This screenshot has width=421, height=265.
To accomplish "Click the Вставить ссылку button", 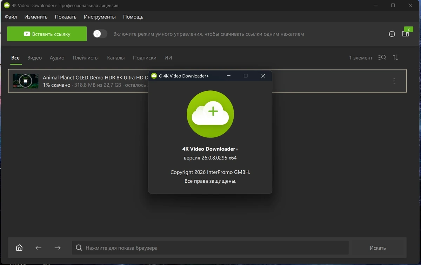I will pyautogui.click(x=47, y=34).
